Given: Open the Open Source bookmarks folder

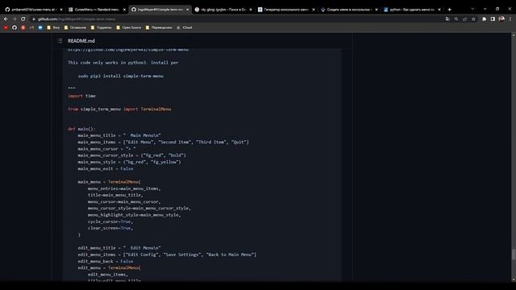Looking at the screenshot, I should point(129,27).
